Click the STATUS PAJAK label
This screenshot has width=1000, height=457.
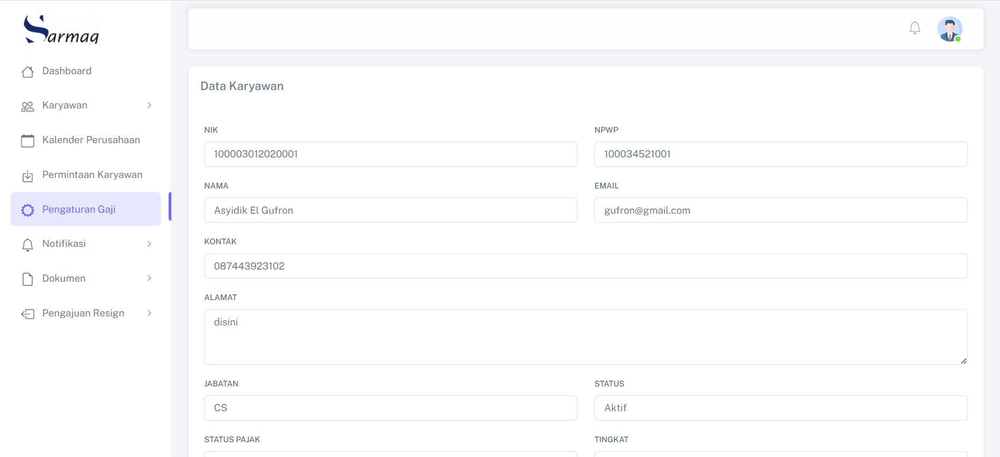(232, 440)
